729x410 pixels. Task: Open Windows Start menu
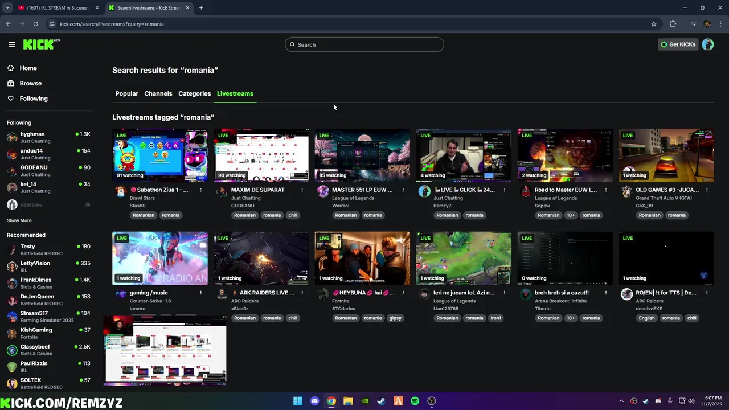298,401
